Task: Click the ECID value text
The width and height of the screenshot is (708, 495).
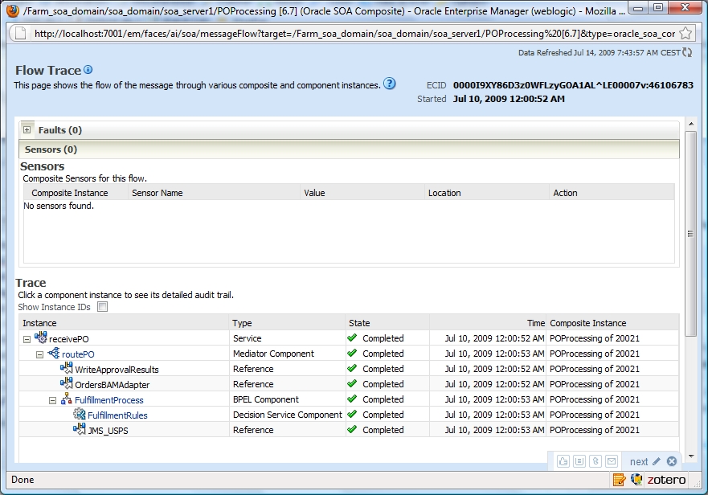Action: tap(573, 85)
